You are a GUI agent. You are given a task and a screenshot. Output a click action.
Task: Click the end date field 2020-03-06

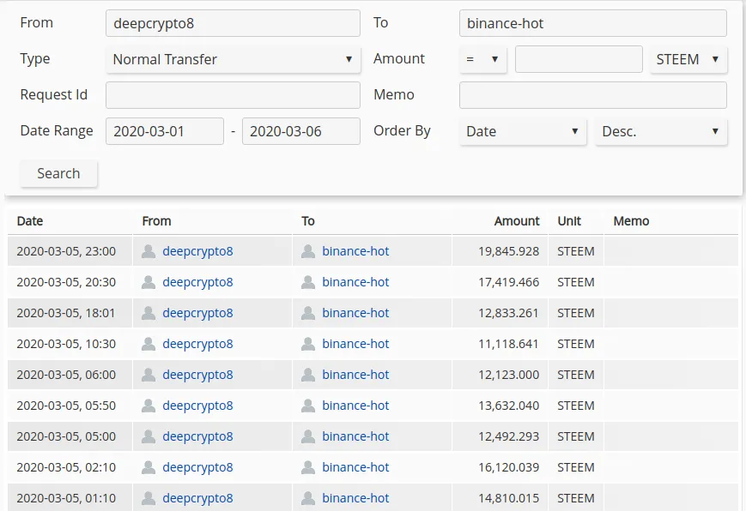[301, 131]
